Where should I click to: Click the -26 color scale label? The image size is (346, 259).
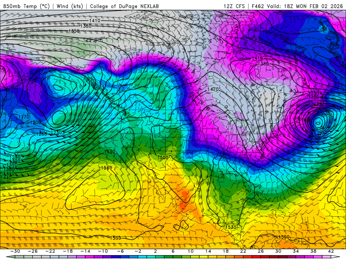pos(33,251)
